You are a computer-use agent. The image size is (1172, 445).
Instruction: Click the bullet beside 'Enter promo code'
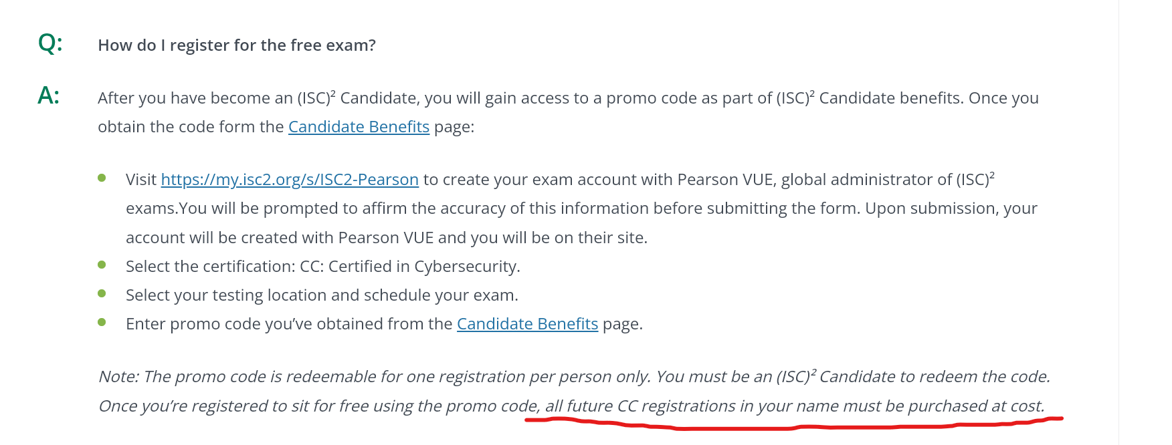click(102, 322)
